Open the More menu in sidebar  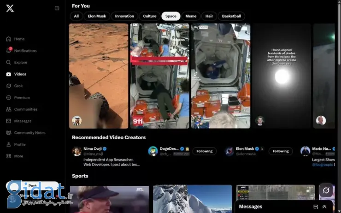pyautogui.click(x=15, y=156)
